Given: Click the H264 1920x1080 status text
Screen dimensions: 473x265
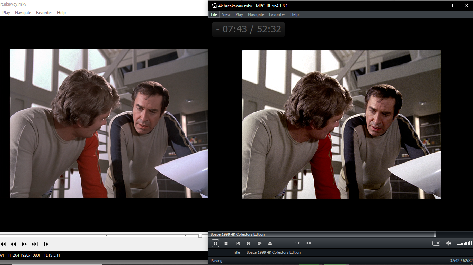Looking at the screenshot, I should (x=24, y=255).
